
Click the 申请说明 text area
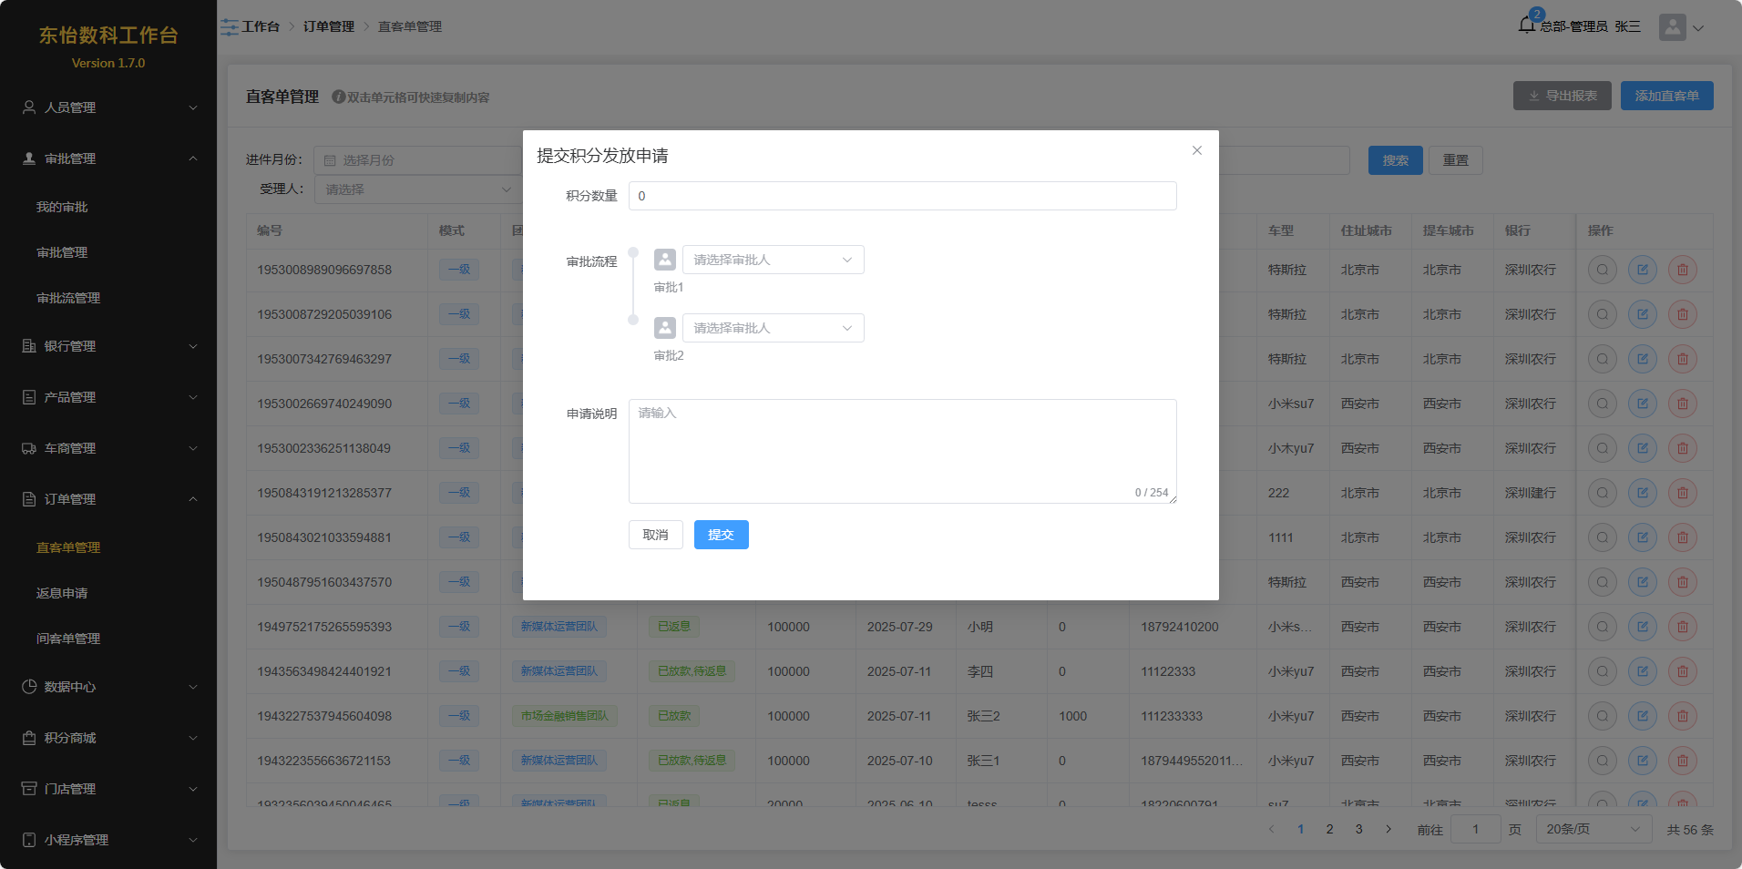902,451
